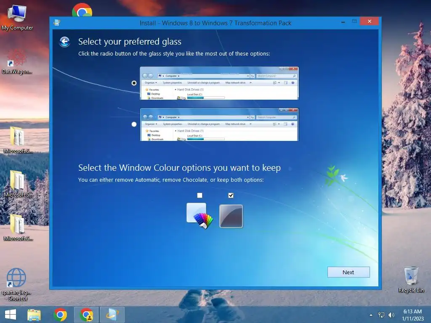Click the Chocolate colour swatch
The width and height of the screenshot is (431, 323).
click(x=231, y=216)
